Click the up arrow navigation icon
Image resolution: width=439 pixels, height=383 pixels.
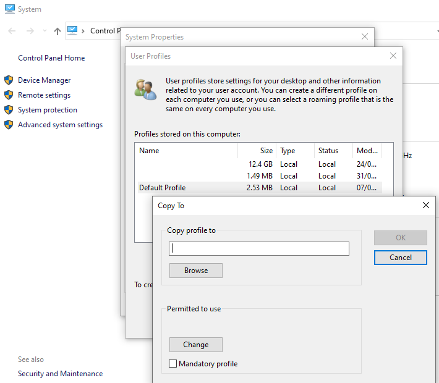pyautogui.click(x=58, y=31)
